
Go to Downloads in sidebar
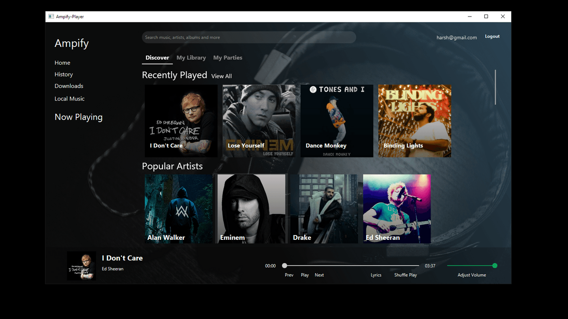pyautogui.click(x=69, y=86)
